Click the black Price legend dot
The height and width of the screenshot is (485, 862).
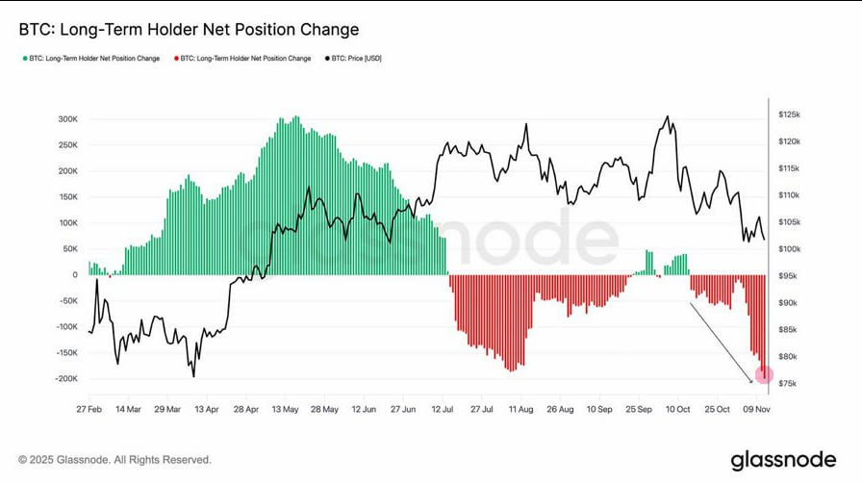point(327,59)
